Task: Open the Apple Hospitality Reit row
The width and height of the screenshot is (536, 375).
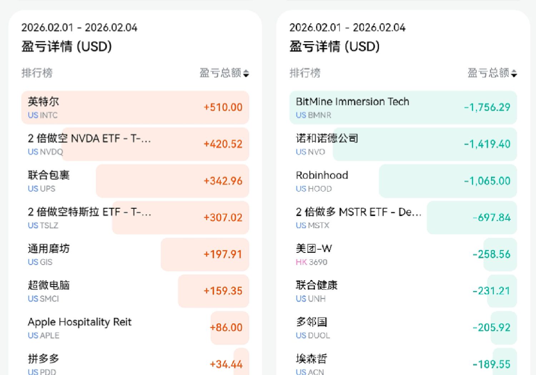Action: click(x=135, y=328)
